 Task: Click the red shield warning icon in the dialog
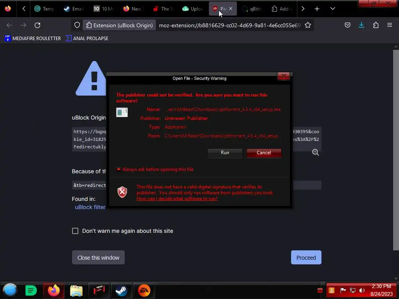pos(122,192)
